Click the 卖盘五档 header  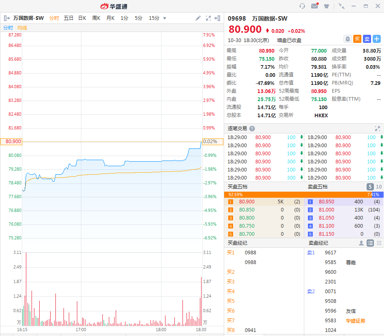pos(317,187)
